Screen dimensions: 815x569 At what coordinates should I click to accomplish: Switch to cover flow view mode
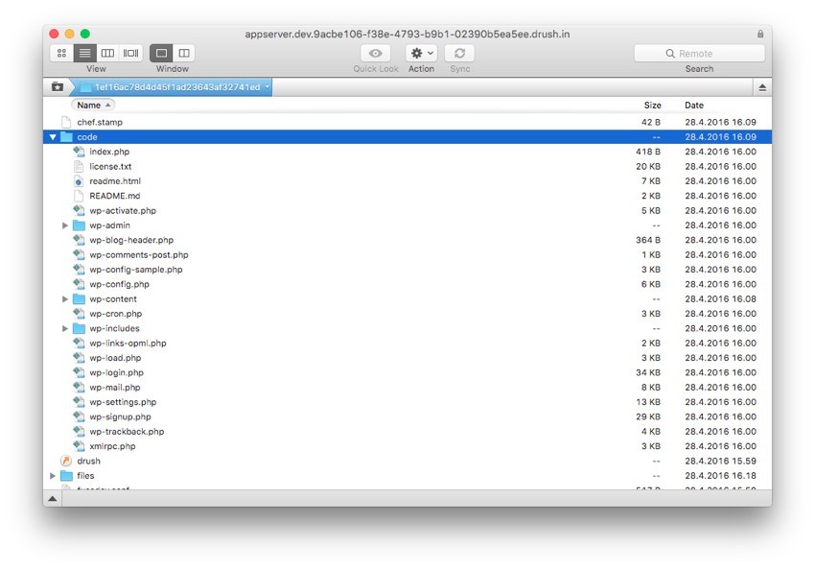coord(130,53)
